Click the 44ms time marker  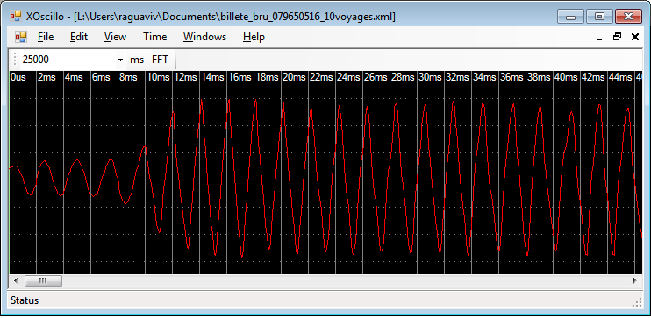point(620,77)
